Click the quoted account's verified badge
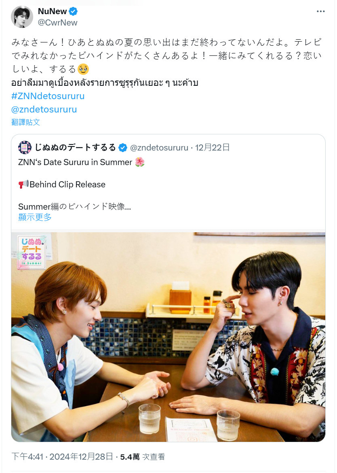Viewport: 337px width, 473px height. [x=122, y=148]
